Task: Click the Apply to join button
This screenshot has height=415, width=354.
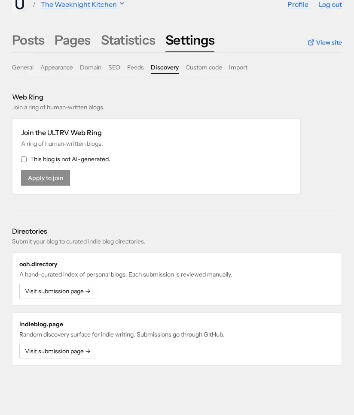Action: [x=46, y=178]
